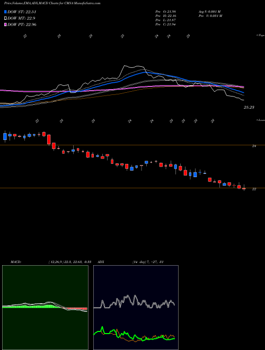Screen dimensions: 265x350
Task: Click the 24 price level axis label
Action: (254, 146)
